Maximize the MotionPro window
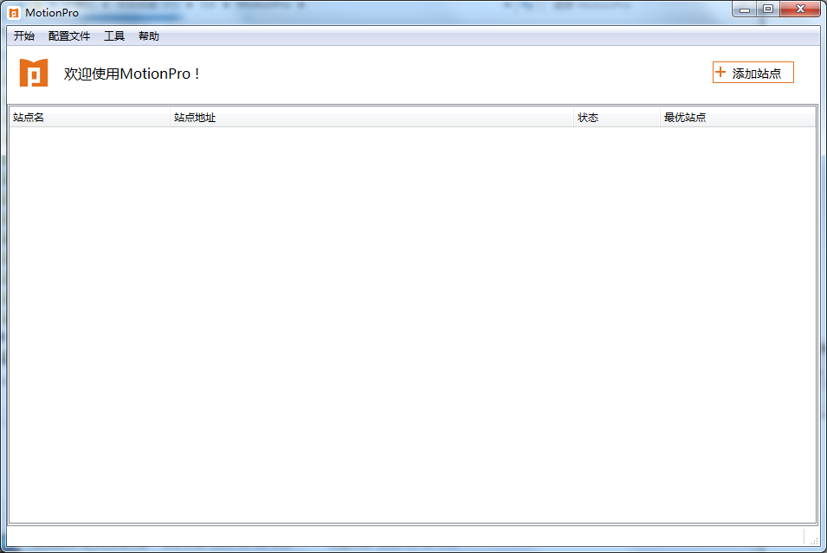This screenshot has width=827, height=553. click(769, 9)
